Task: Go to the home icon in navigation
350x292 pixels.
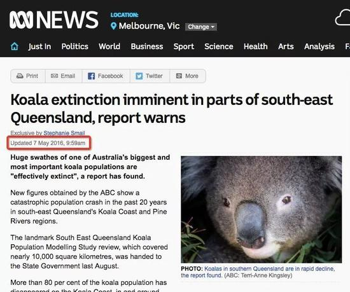Action: [x=15, y=46]
